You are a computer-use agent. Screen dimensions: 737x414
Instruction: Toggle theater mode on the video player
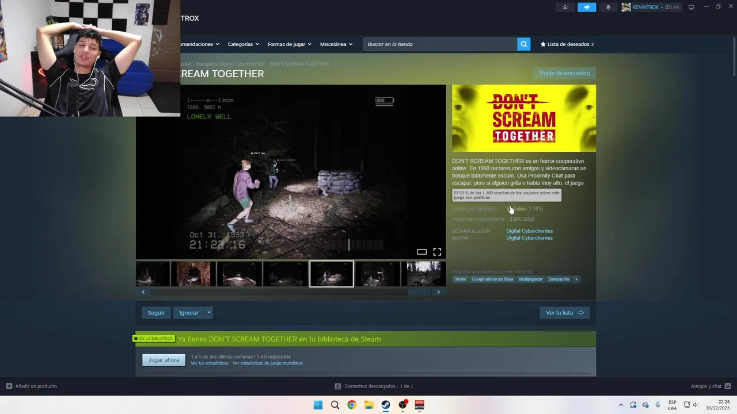click(421, 252)
